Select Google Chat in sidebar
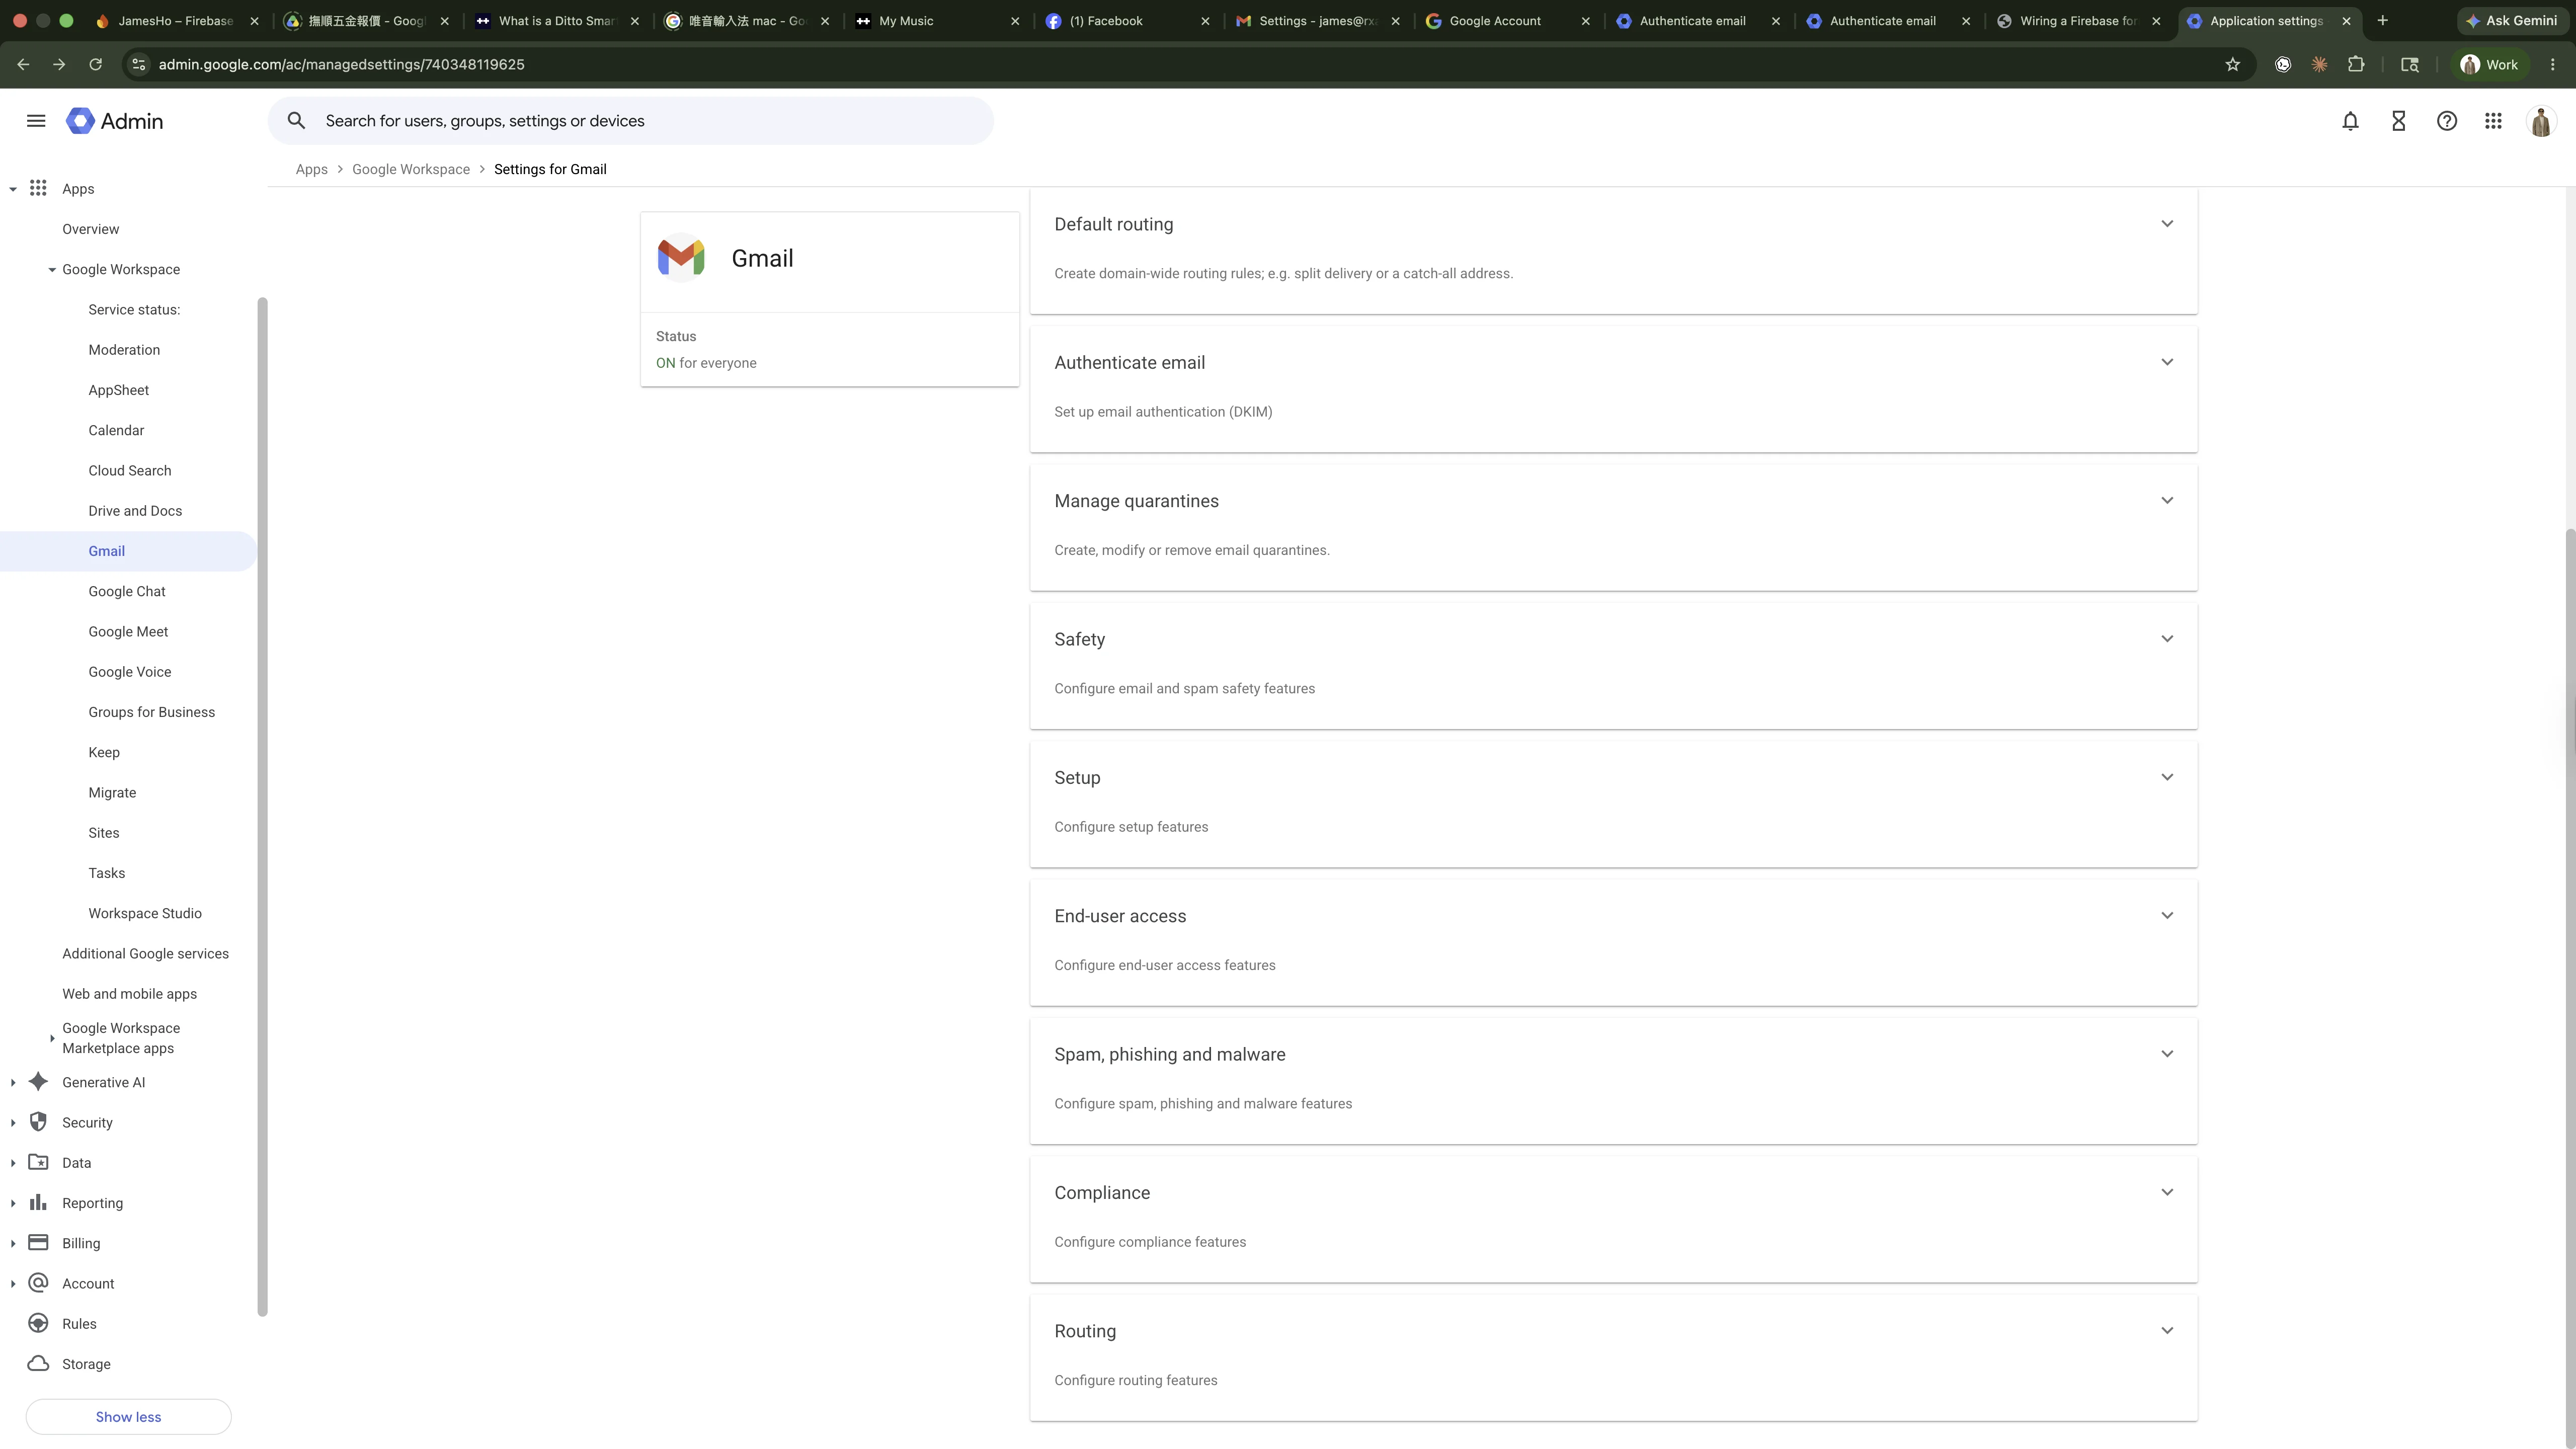2576x1449 pixels. tap(127, 591)
